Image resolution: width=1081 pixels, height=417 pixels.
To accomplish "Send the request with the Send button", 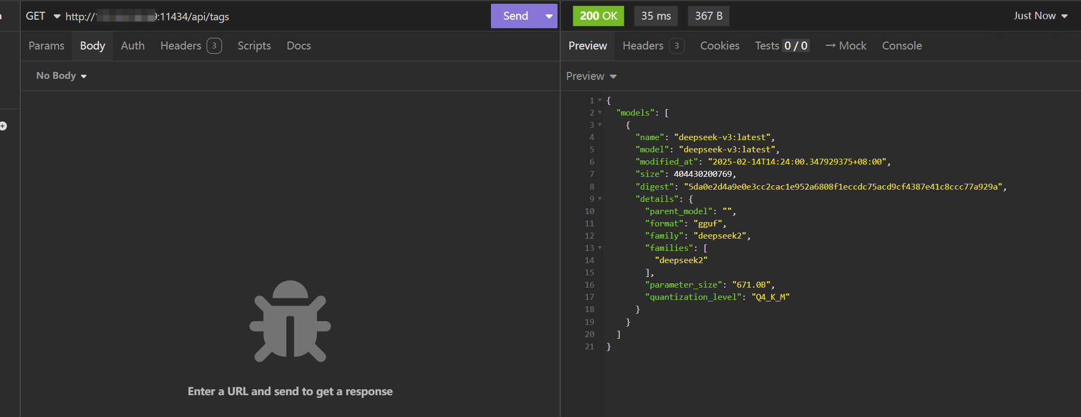I will (x=515, y=16).
